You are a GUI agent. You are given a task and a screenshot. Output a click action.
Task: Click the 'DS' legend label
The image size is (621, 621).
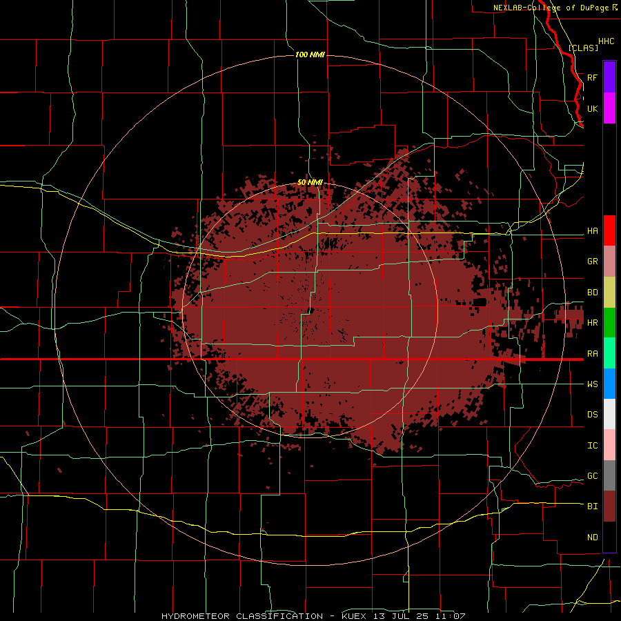pos(592,415)
